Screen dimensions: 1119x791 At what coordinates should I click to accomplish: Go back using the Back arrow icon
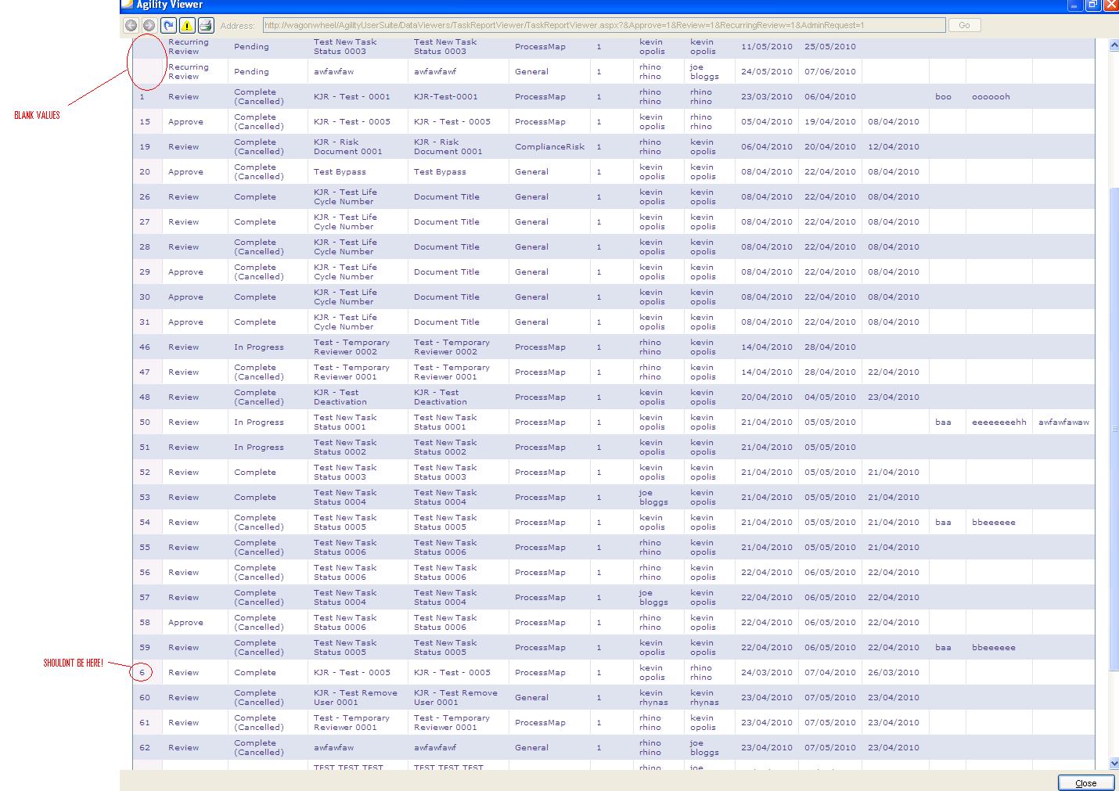[x=131, y=25]
